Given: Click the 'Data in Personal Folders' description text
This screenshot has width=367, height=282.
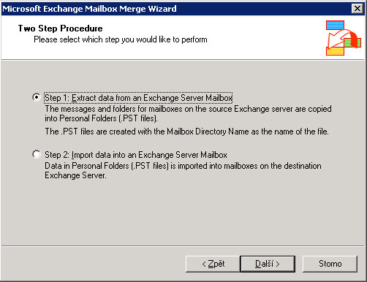Looking at the screenshot, I should (x=183, y=170).
